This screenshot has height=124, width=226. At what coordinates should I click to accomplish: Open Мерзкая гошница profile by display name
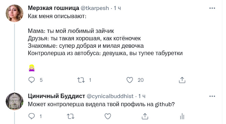point(53,8)
